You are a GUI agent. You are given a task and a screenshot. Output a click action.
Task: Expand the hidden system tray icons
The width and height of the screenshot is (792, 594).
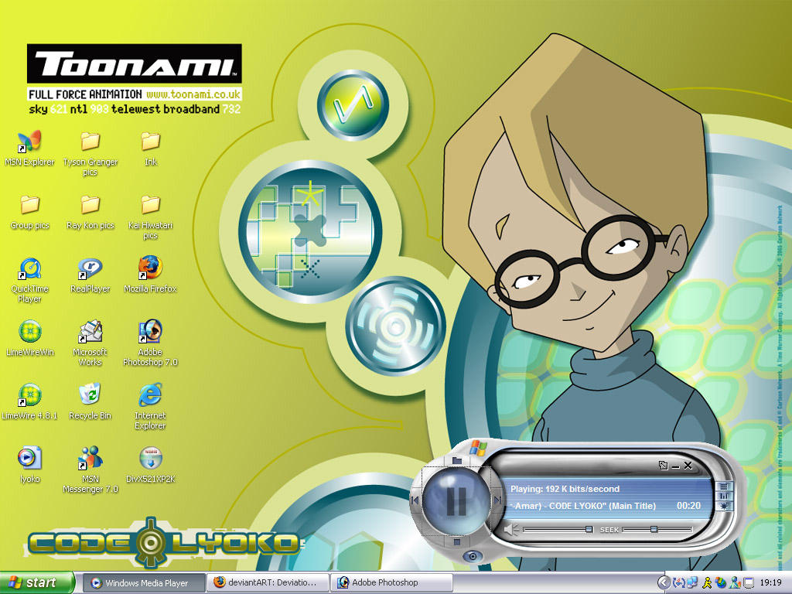click(x=664, y=582)
